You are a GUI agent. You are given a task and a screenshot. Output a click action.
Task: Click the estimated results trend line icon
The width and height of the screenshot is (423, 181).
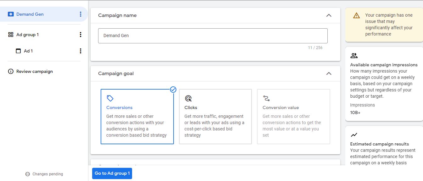coord(354,135)
